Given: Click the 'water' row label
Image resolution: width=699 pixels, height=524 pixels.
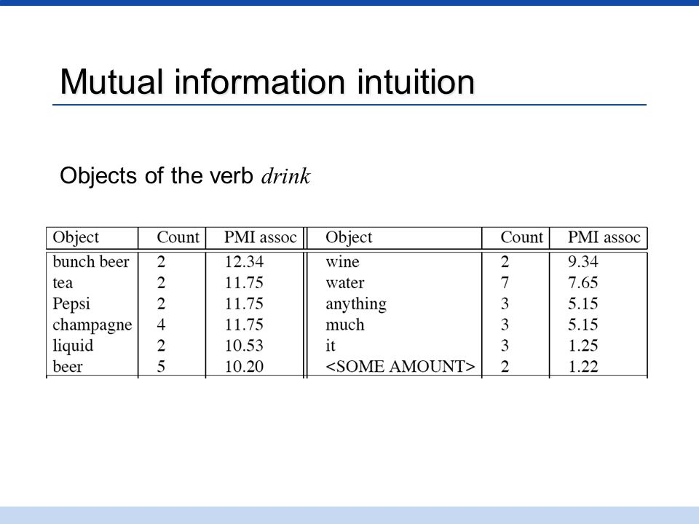Looking at the screenshot, I should (345, 282).
